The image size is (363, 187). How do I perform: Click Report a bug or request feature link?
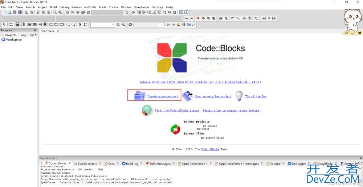[x=232, y=111]
